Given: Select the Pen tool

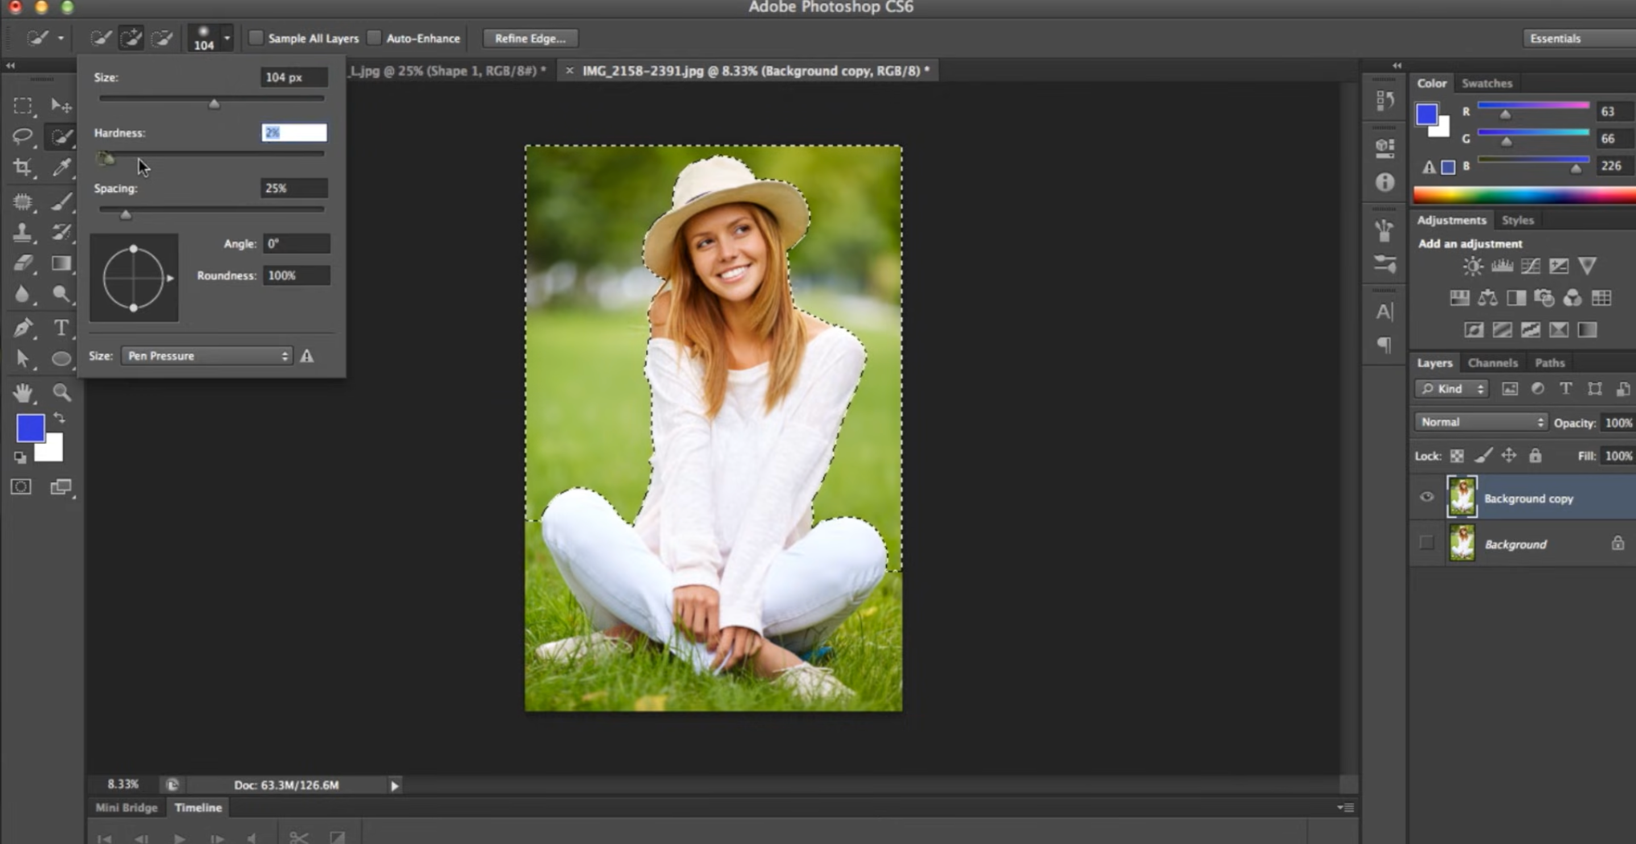Looking at the screenshot, I should pyautogui.click(x=23, y=328).
